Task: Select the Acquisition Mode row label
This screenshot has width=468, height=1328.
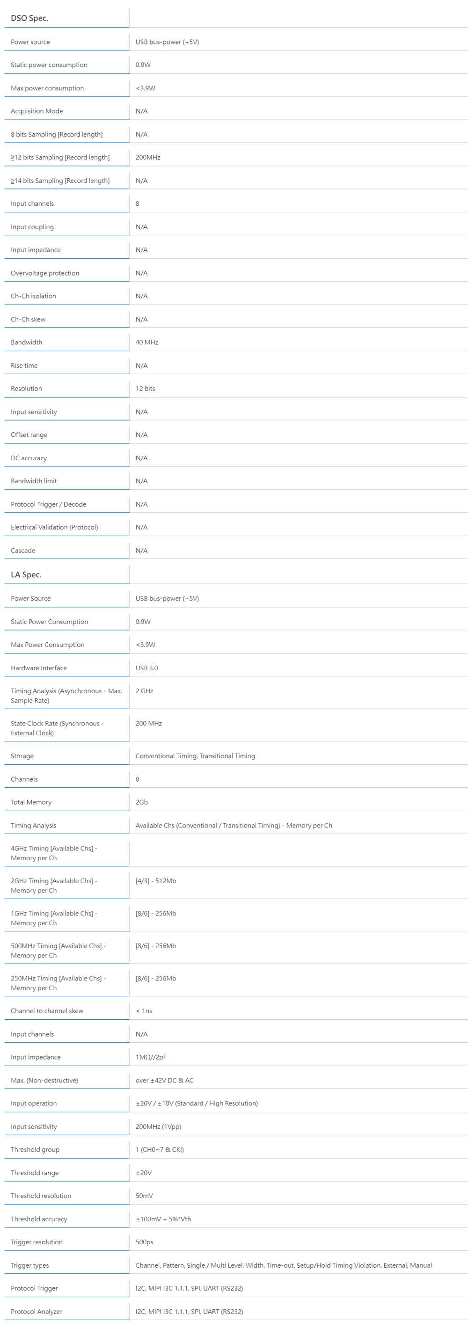Action: [x=37, y=111]
